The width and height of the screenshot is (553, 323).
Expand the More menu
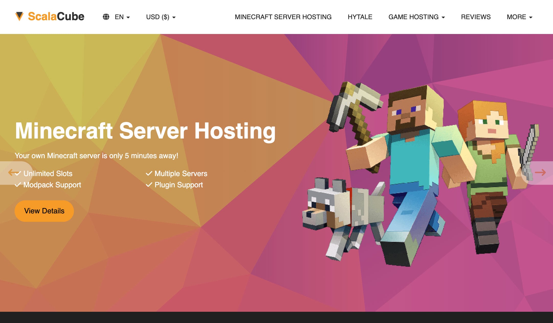click(x=519, y=17)
